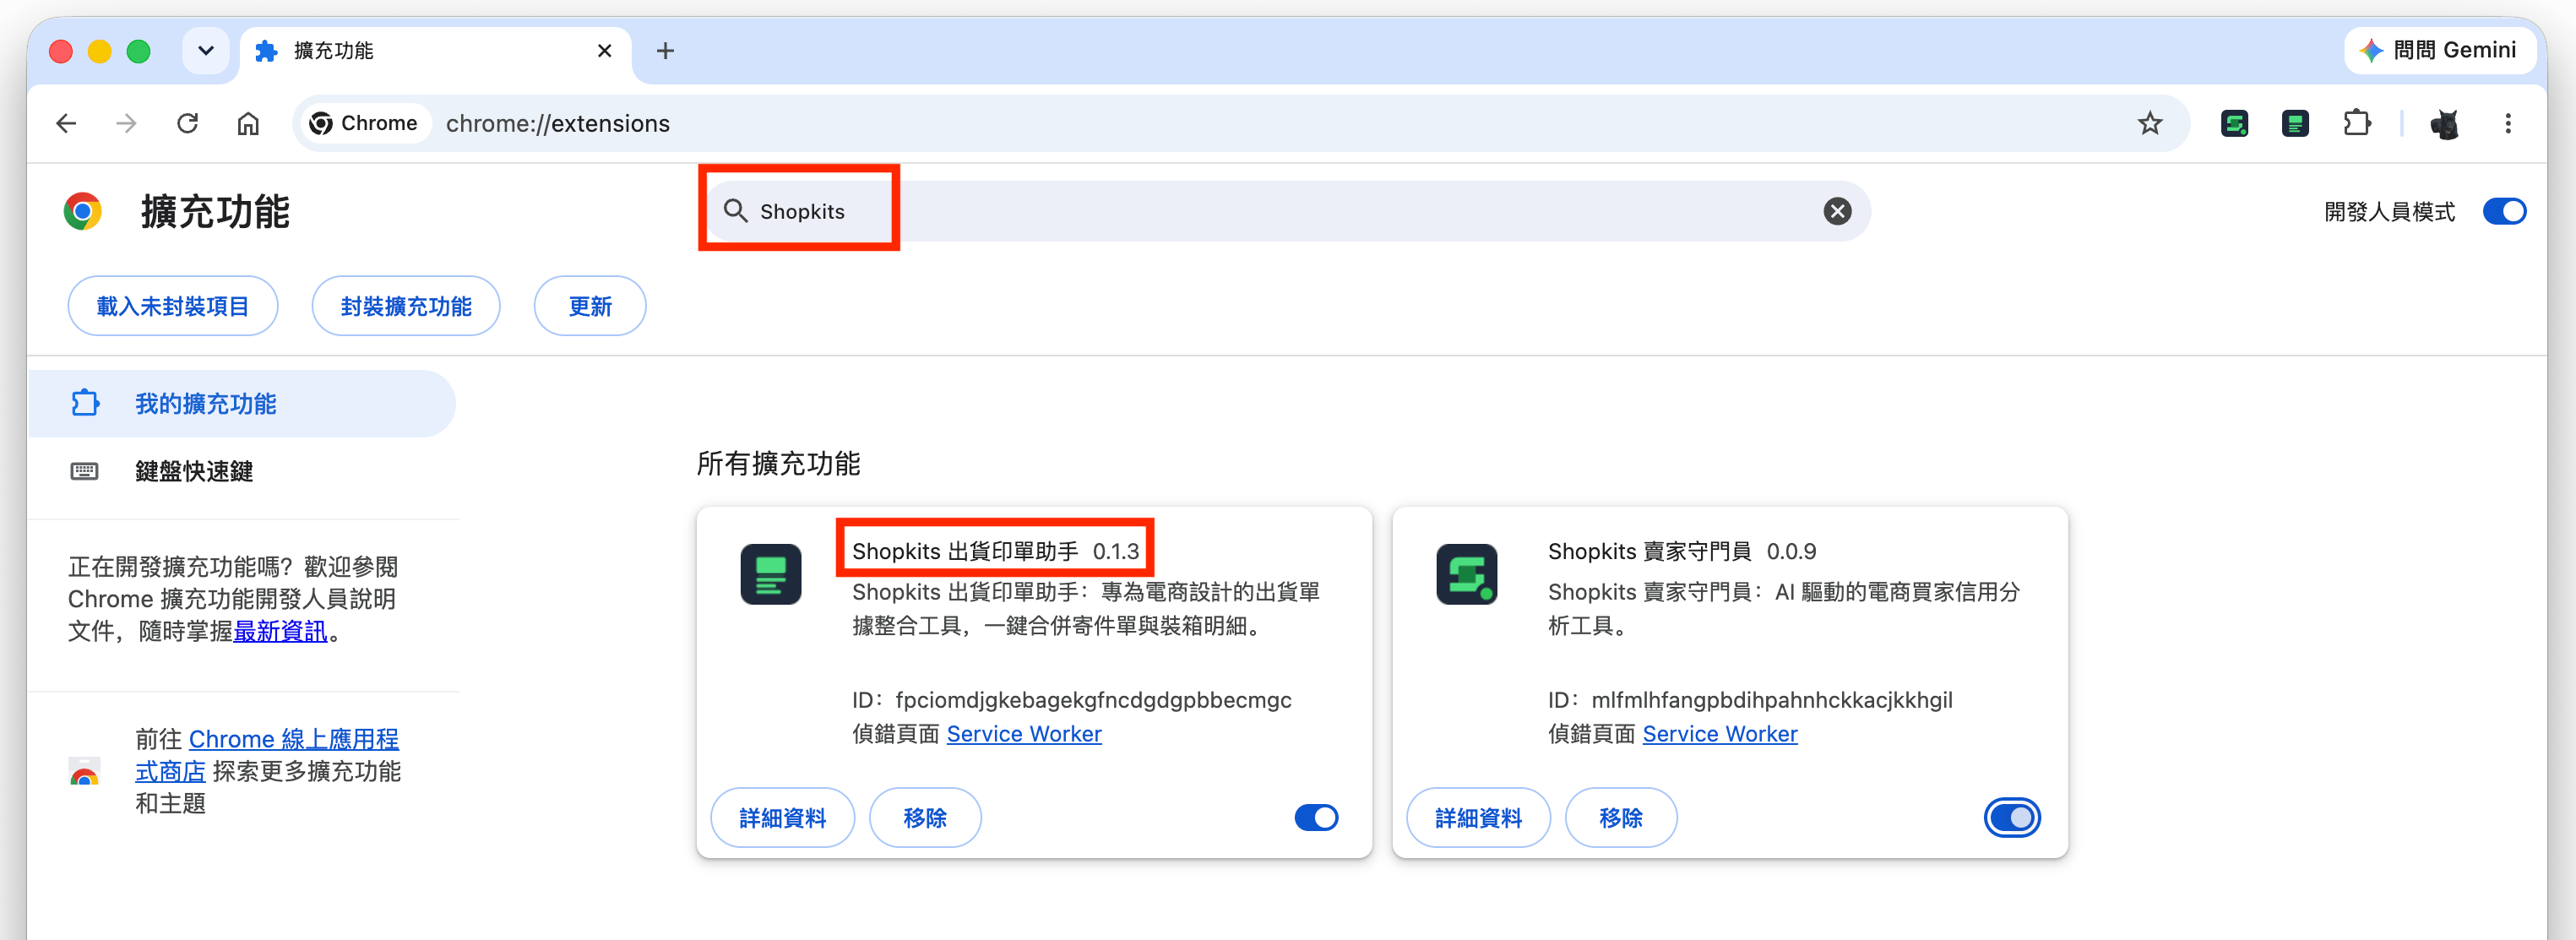Go forward with the browser forward arrow

pyautogui.click(x=126, y=124)
